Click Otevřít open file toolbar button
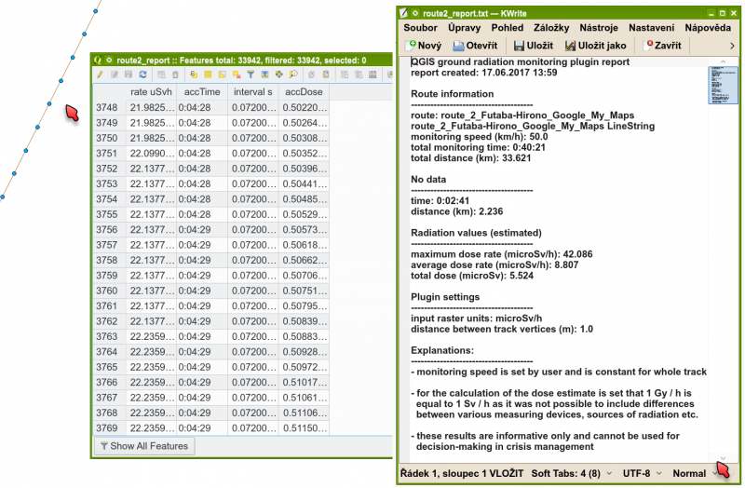 tap(476, 45)
